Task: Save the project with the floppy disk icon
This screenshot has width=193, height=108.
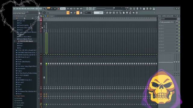Action: (x=144, y=9)
